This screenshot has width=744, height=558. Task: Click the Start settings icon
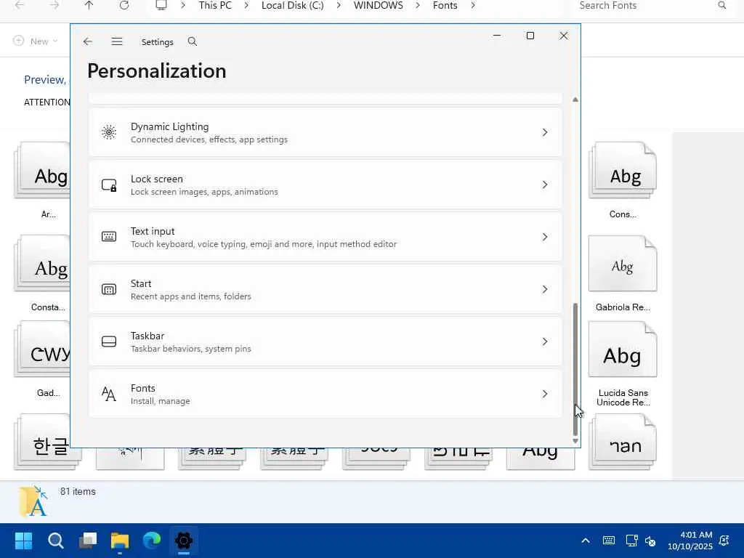[x=109, y=289]
